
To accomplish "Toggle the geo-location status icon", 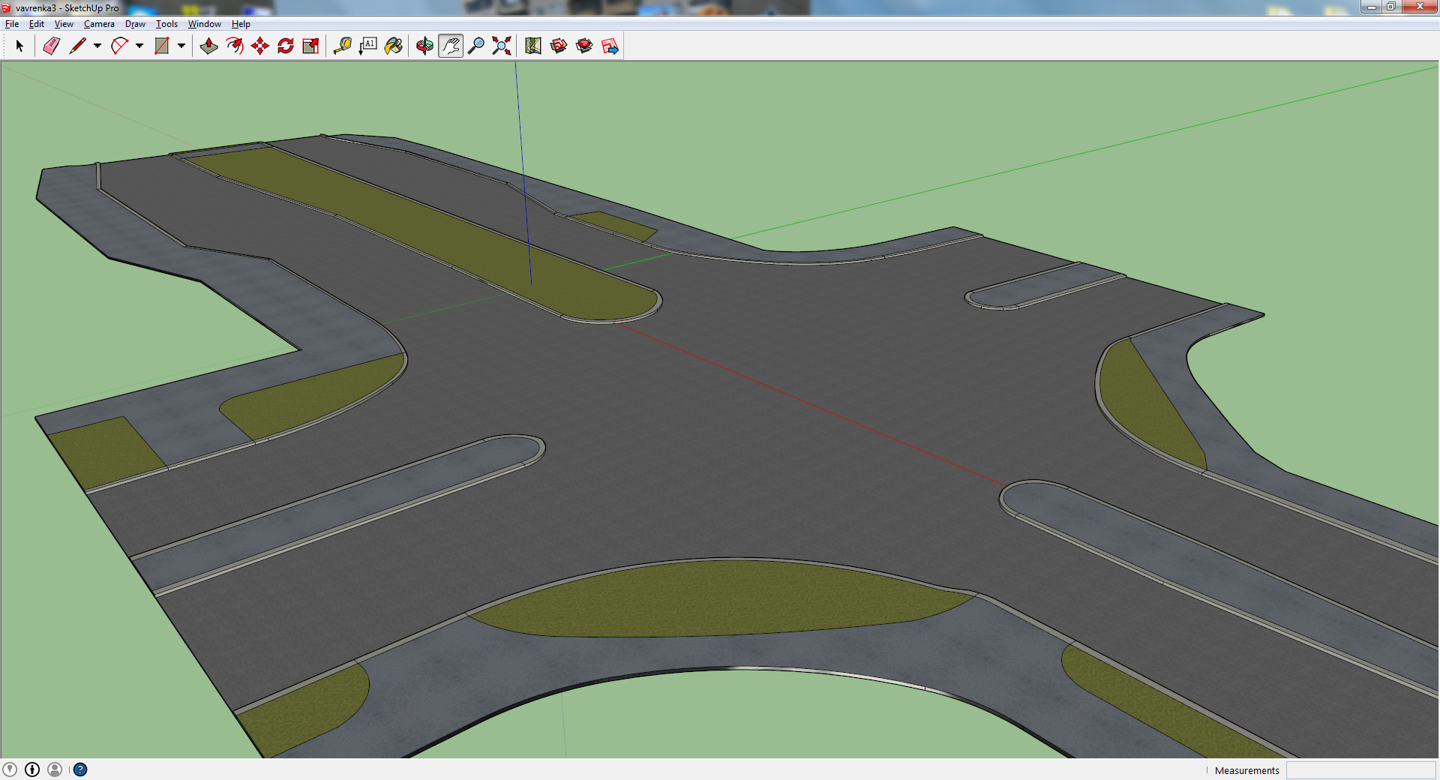I will tap(10, 769).
